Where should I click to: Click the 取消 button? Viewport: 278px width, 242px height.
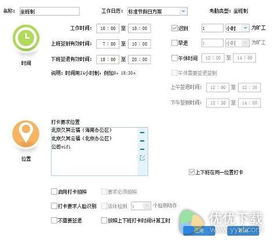[x=243, y=230]
